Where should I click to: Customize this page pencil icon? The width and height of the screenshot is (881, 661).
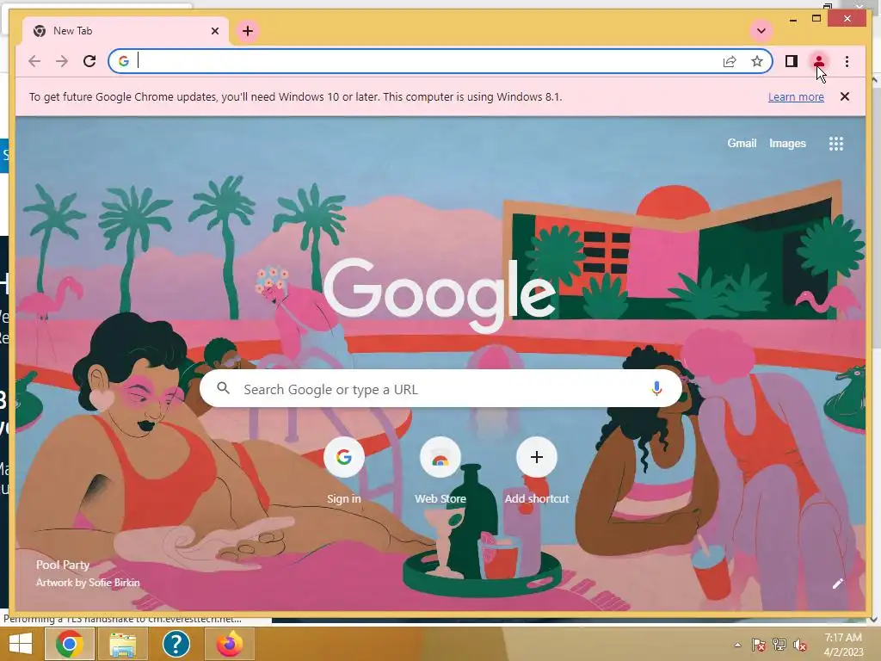click(x=838, y=584)
